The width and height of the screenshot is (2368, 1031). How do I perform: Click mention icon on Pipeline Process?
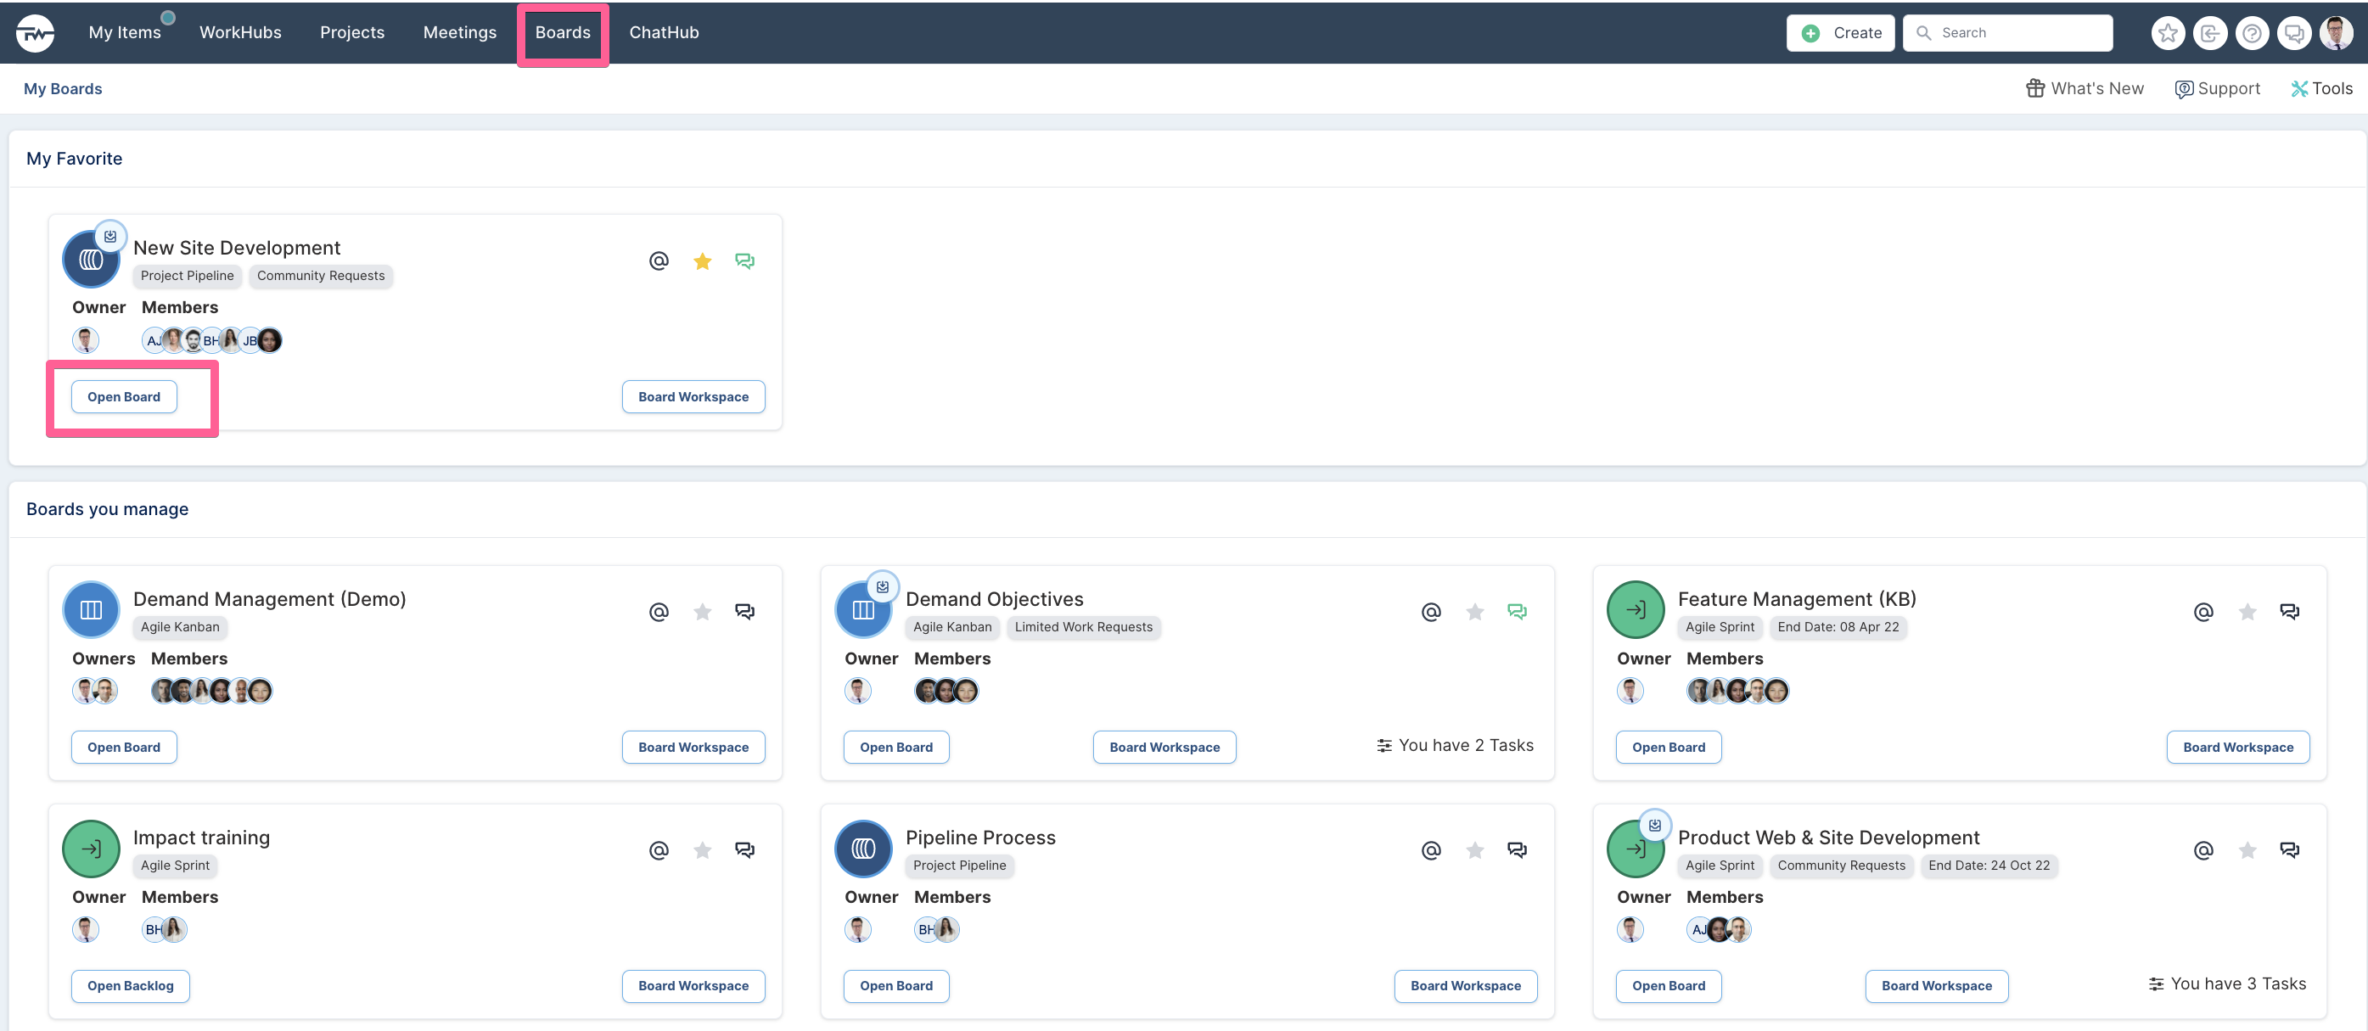(1431, 851)
